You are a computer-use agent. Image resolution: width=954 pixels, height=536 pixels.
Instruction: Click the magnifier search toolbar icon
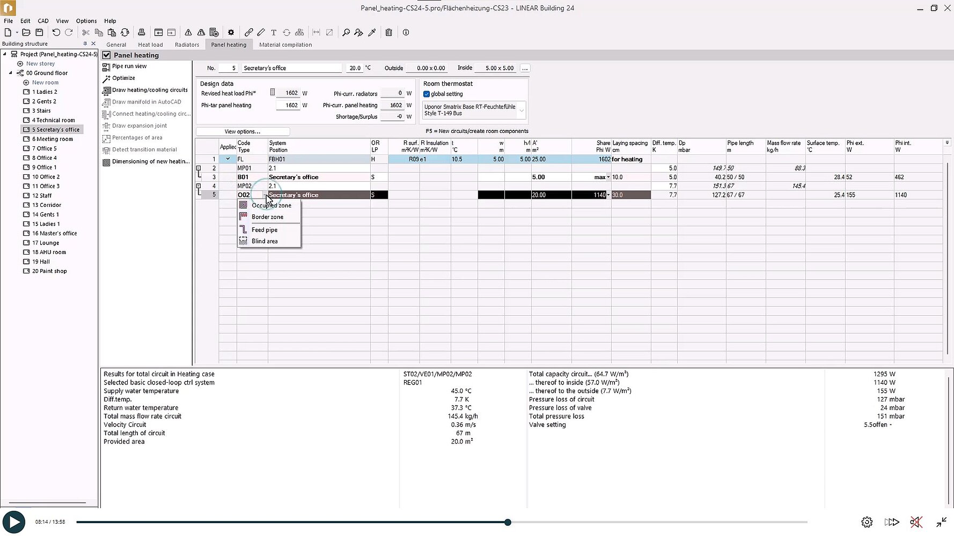pyautogui.click(x=346, y=33)
